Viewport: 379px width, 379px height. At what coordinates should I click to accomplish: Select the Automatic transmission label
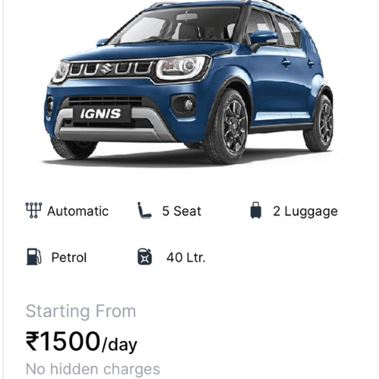click(x=78, y=211)
